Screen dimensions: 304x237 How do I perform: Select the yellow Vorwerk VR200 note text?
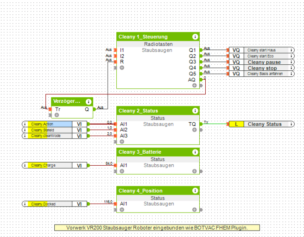[x=157, y=228]
